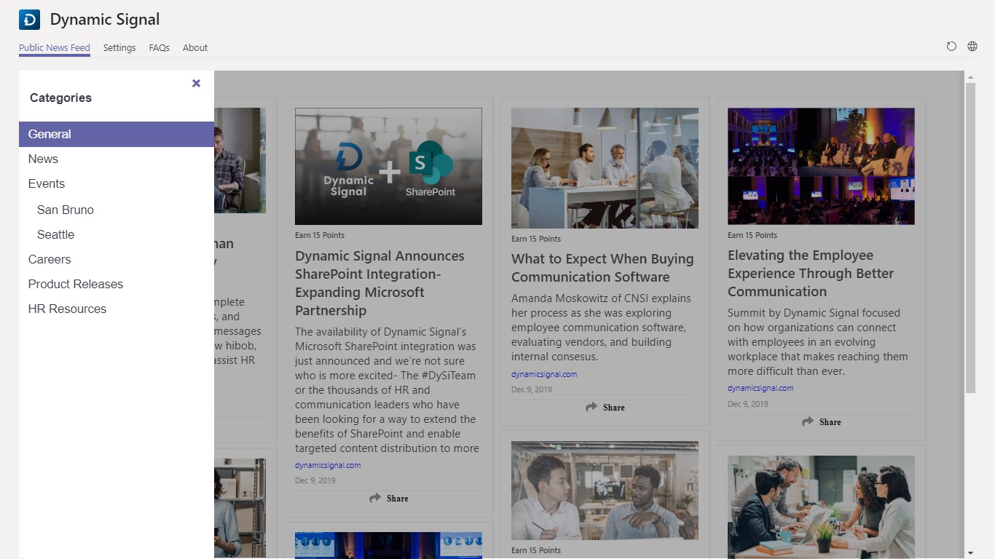Click the Dynamic Signal logo icon

pyautogui.click(x=29, y=20)
